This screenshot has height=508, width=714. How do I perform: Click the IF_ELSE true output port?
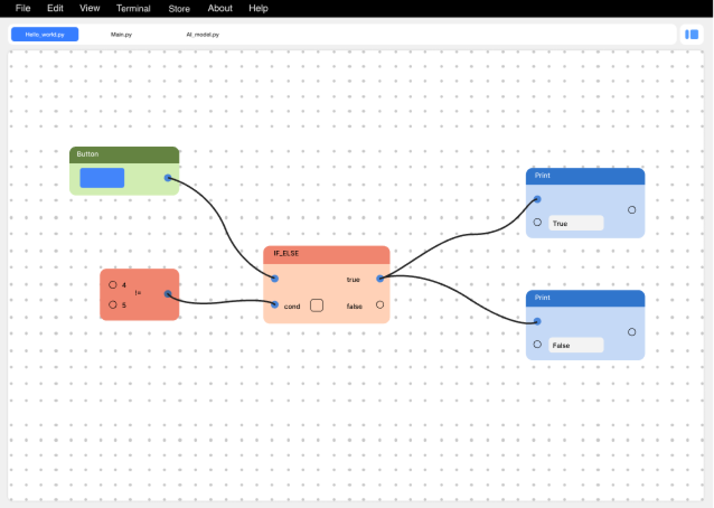(380, 278)
